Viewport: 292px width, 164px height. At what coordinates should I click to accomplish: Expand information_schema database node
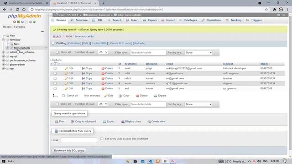[x=3, y=52]
